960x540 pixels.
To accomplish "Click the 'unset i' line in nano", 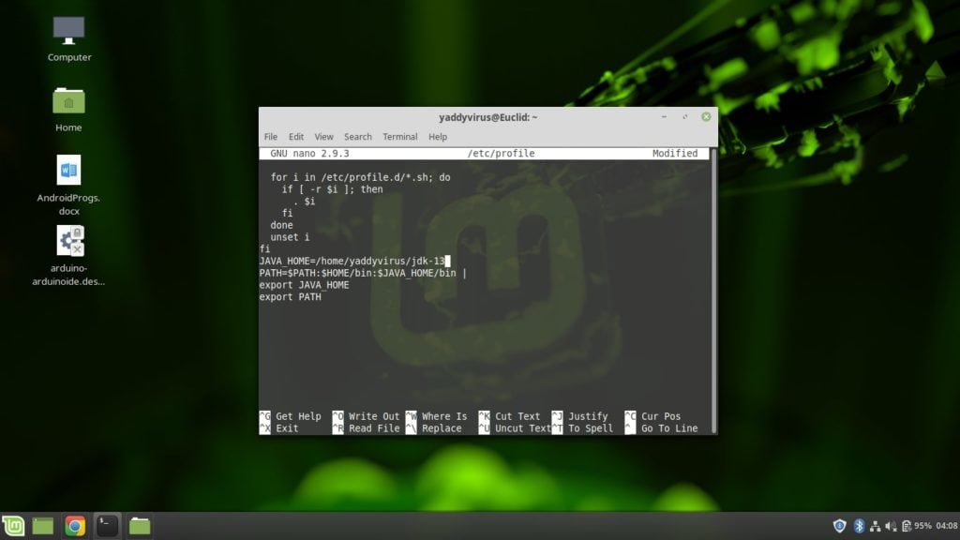I will click(291, 237).
